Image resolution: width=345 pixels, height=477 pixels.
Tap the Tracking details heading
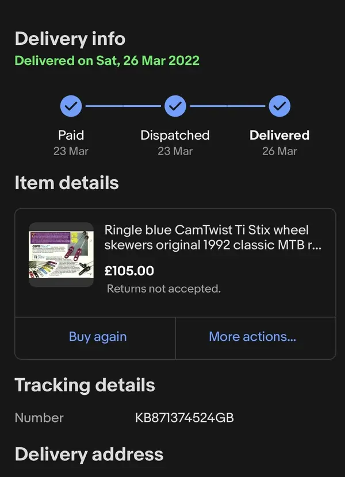click(x=85, y=385)
